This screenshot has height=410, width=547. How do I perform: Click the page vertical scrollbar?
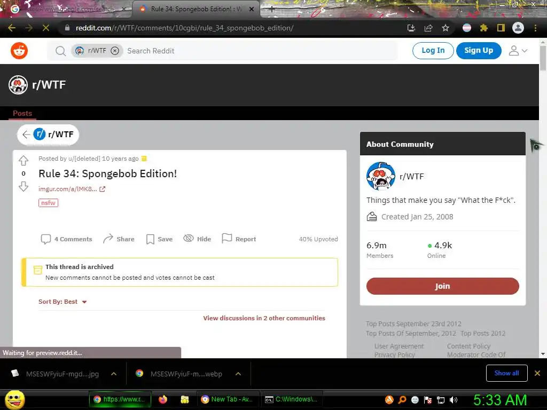pyautogui.click(x=543, y=58)
